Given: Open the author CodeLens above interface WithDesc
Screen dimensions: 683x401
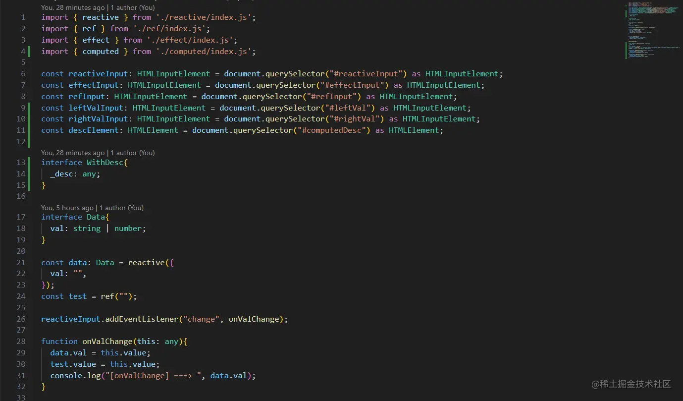Looking at the screenshot, I should (x=98, y=153).
